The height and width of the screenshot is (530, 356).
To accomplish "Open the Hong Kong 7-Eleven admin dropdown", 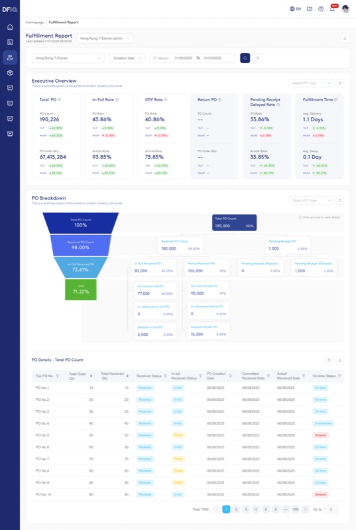I will [105, 38].
